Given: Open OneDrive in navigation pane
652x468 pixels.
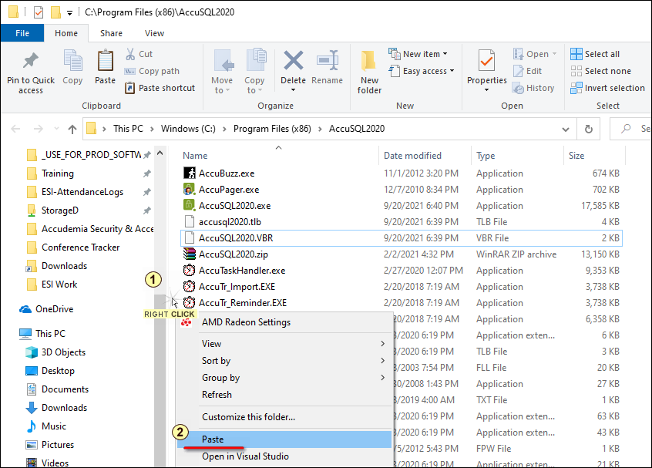Looking at the screenshot, I should [46, 309].
